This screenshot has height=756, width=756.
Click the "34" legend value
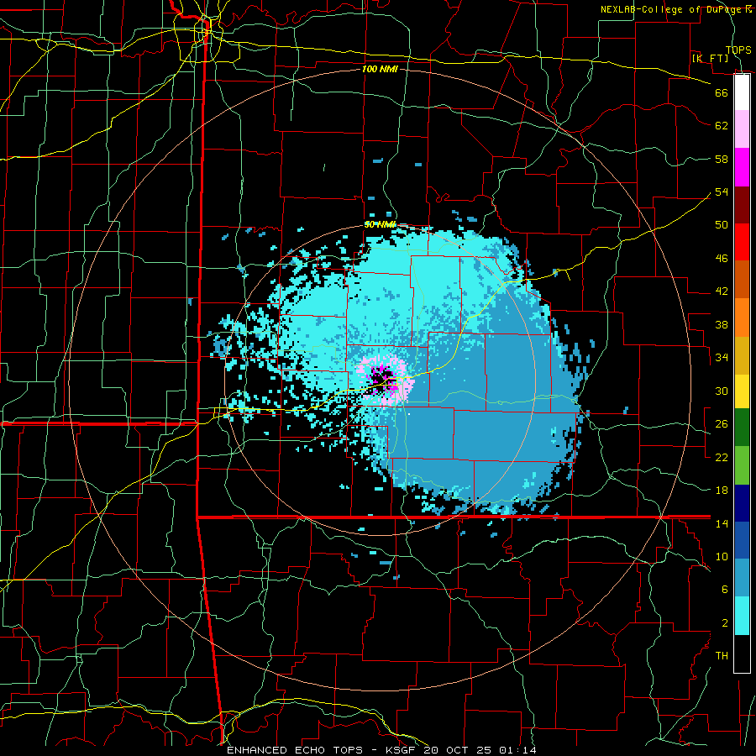tap(722, 358)
